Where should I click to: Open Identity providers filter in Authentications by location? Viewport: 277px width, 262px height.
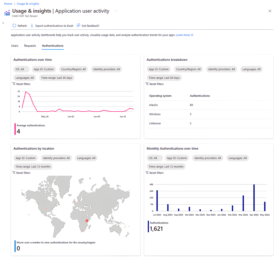click(x=56, y=158)
